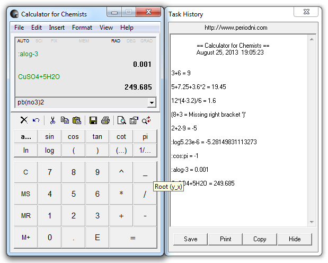This screenshot has height=263, width=328.
Task: Click the 1/... reciprocal key
Action: coord(145,150)
